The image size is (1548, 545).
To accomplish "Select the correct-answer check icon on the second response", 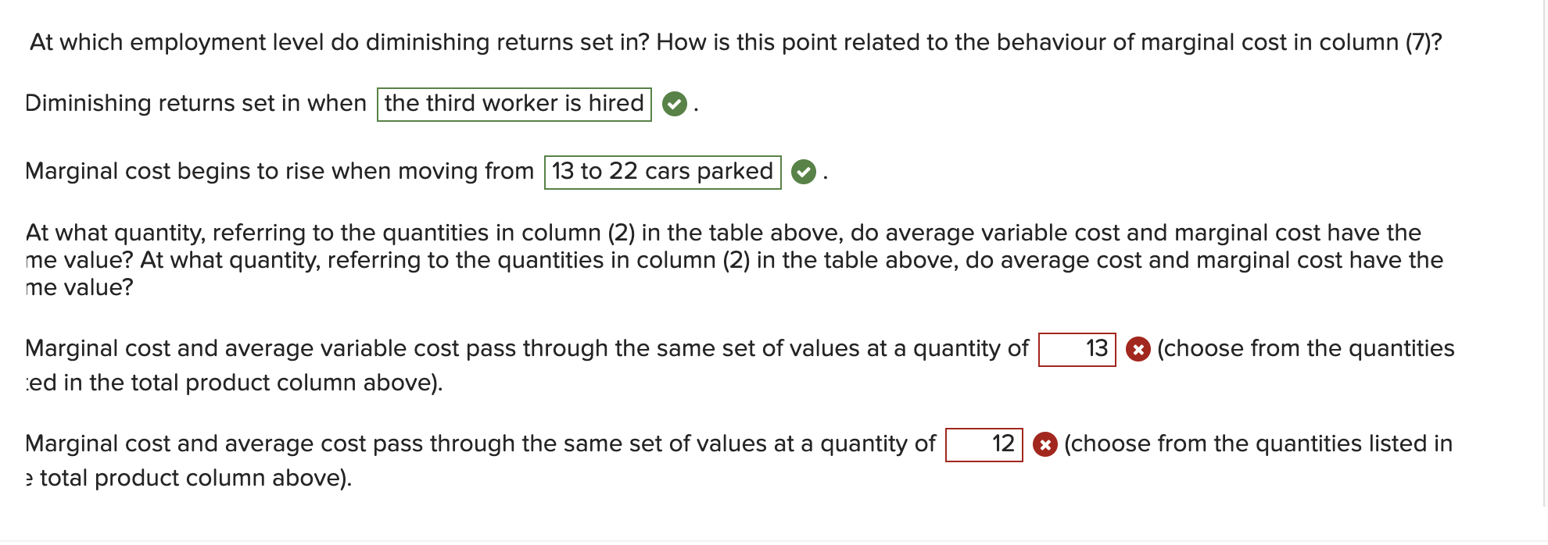I will point(803,171).
